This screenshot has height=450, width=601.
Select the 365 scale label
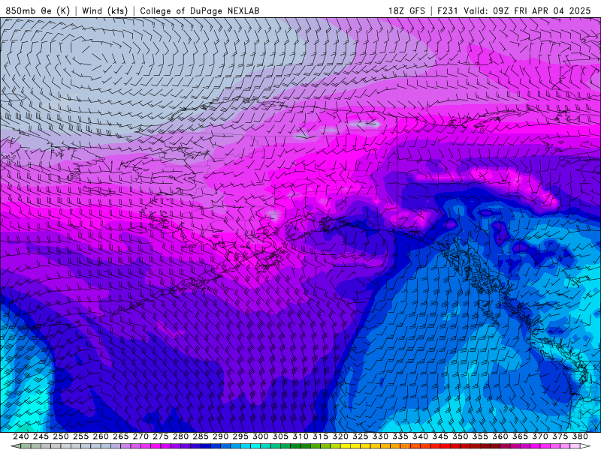click(520, 436)
